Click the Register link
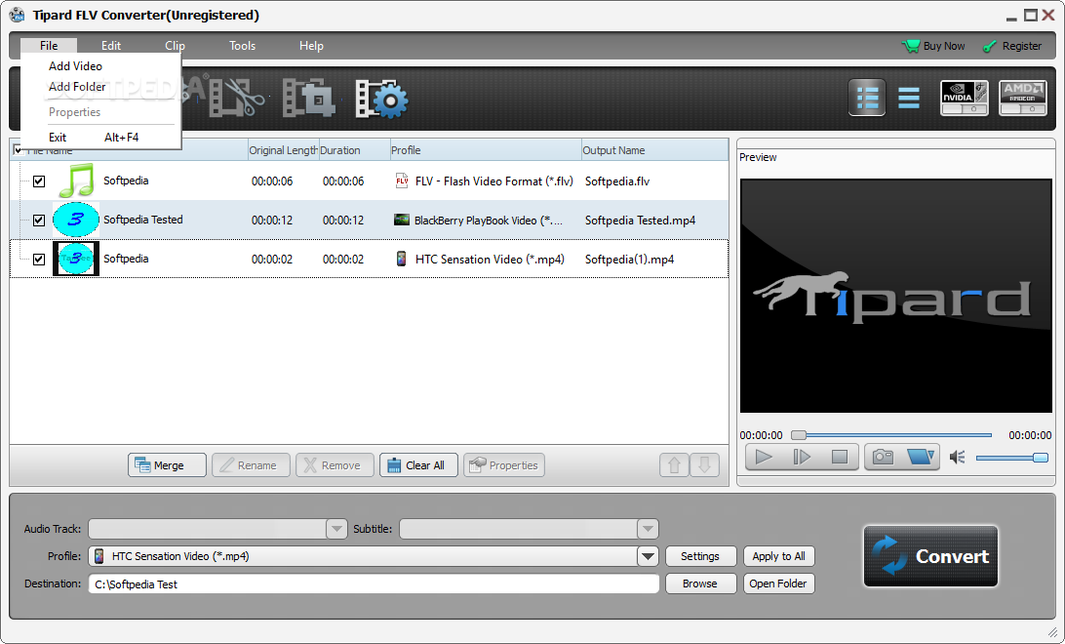The image size is (1065, 644). coord(1021,46)
